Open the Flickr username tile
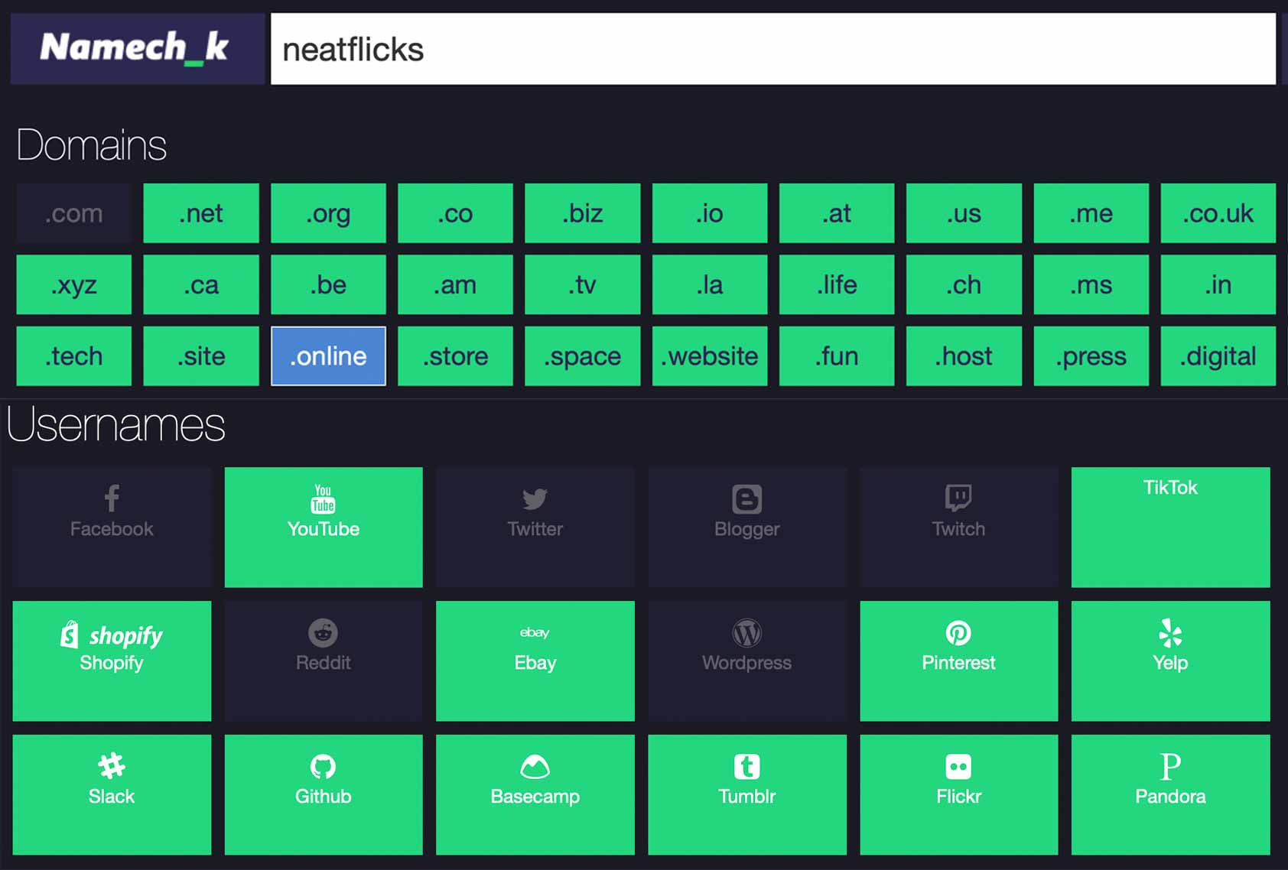Screen dimensions: 1288x870 [x=959, y=795]
